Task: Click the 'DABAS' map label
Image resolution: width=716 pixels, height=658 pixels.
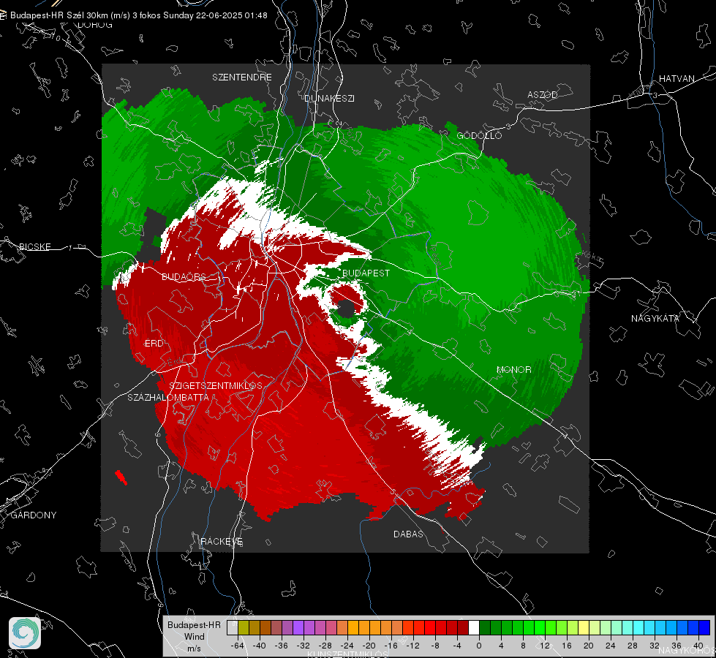Action: [408, 534]
